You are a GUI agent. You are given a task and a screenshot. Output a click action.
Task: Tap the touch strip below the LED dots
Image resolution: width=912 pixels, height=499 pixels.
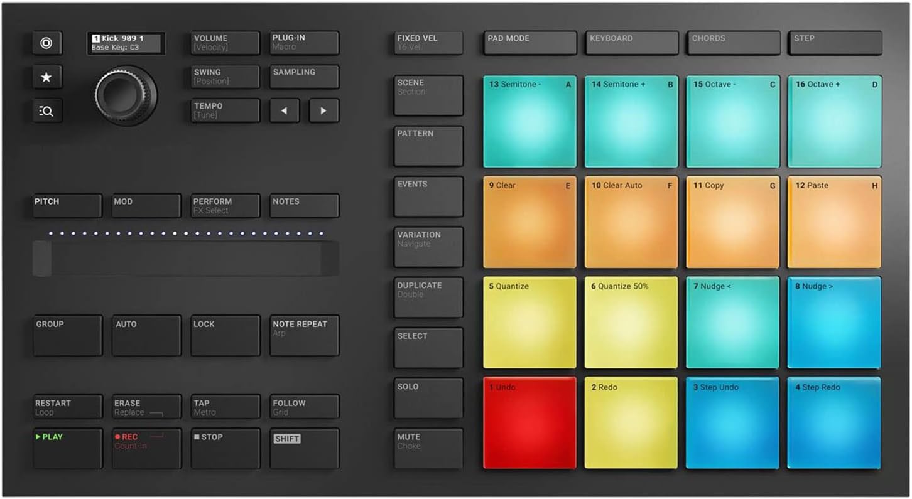(185, 256)
